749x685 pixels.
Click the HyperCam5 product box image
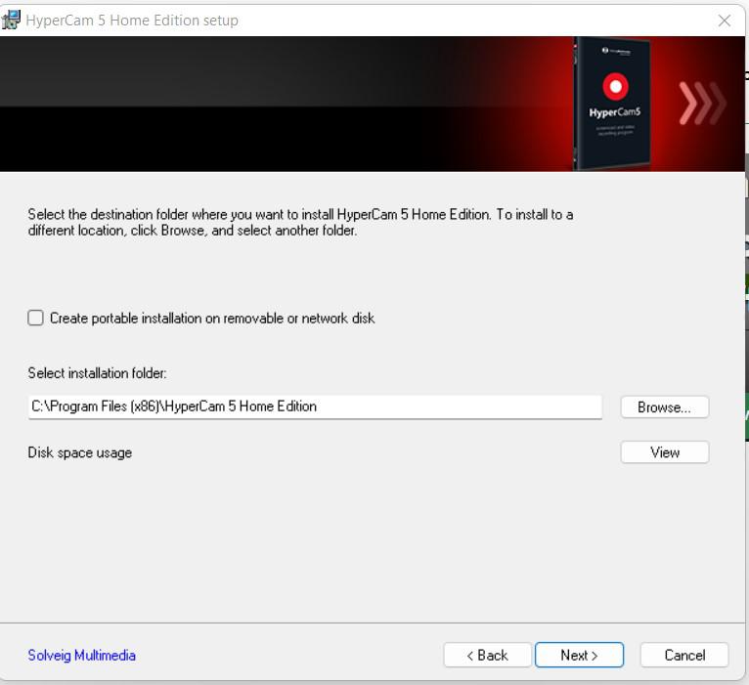pyautogui.click(x=613, y=104)
